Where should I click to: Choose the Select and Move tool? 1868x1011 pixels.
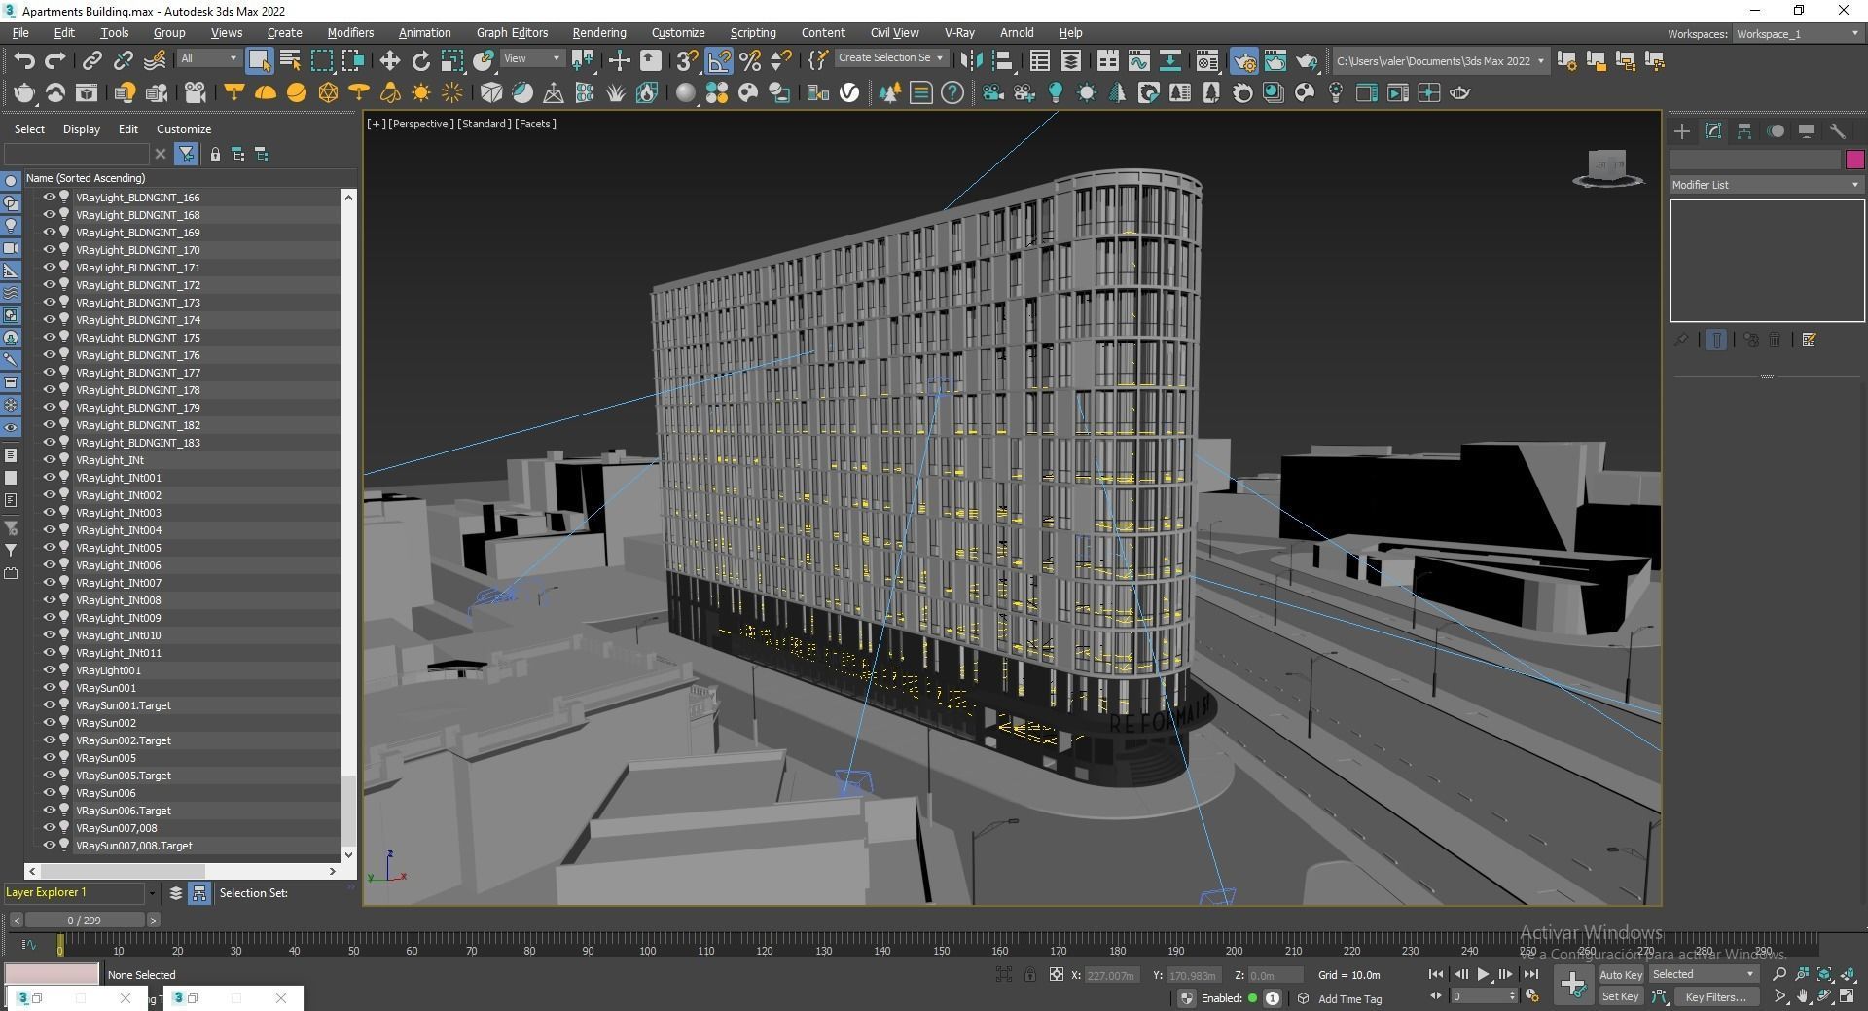[x=389, y=60]
